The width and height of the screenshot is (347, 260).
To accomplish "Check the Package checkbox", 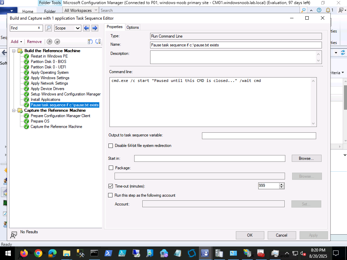I will (x=111, y=168).
